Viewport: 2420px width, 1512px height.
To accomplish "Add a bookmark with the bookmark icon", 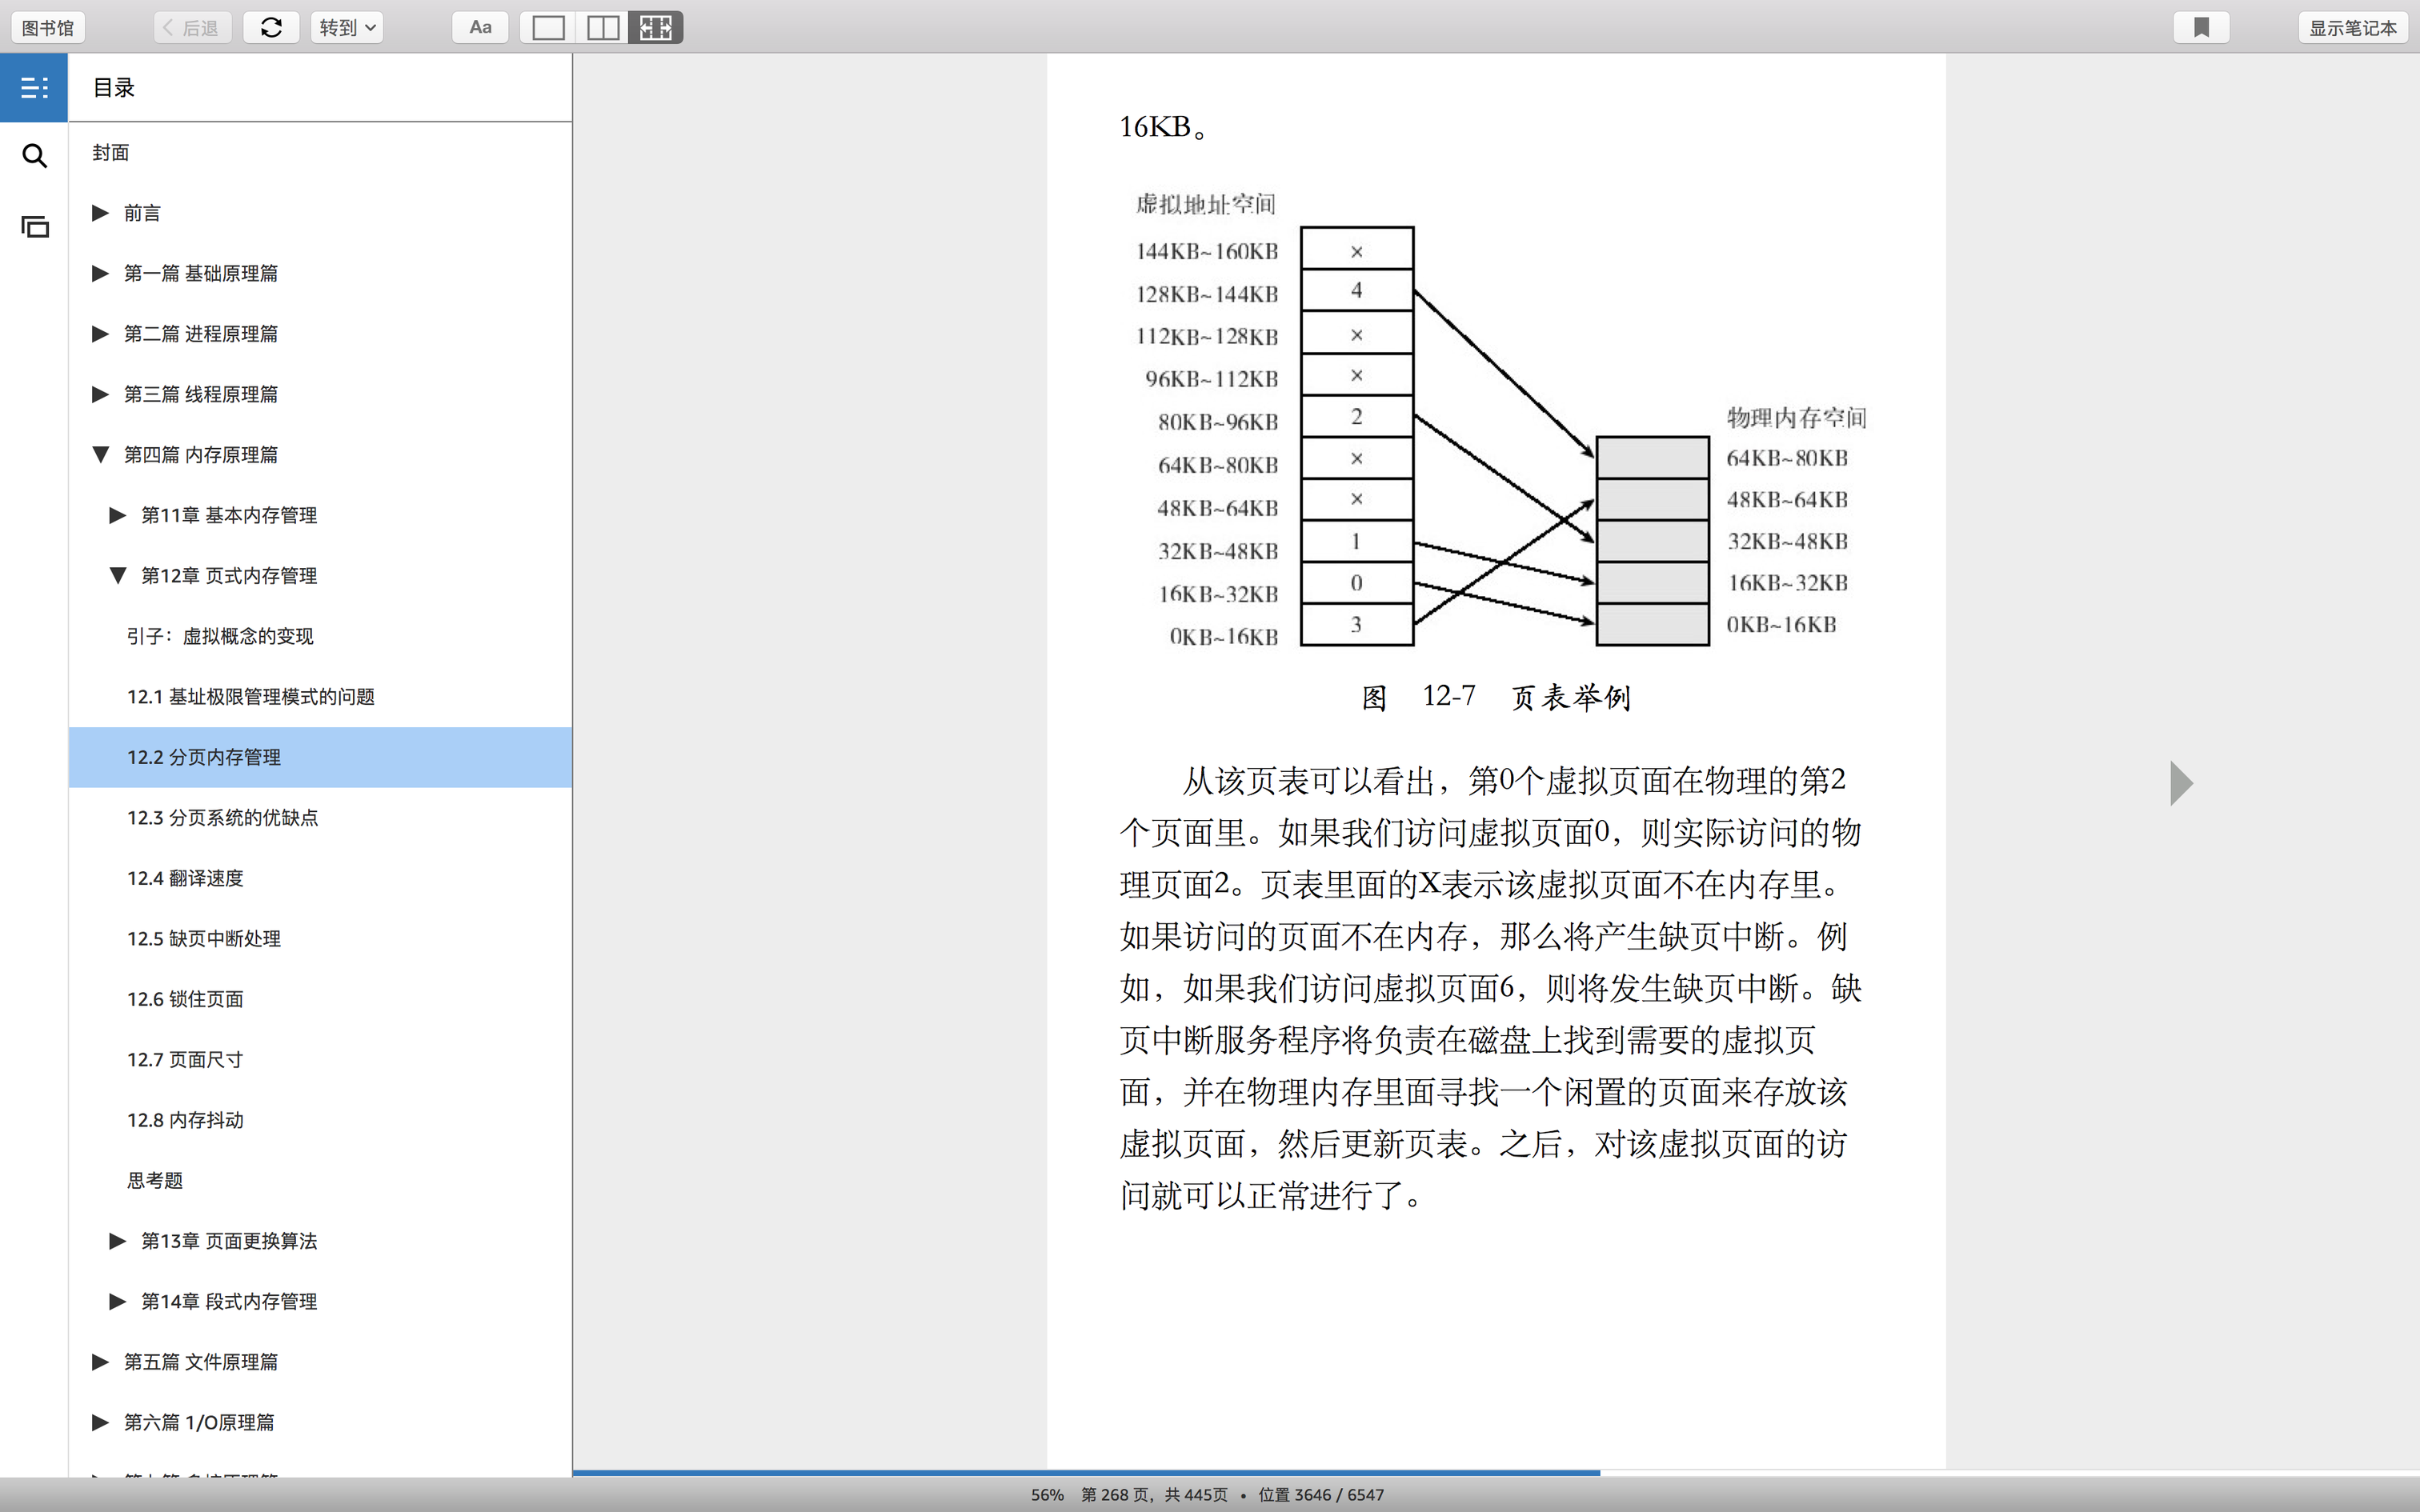I will (x=2201, y=27).
